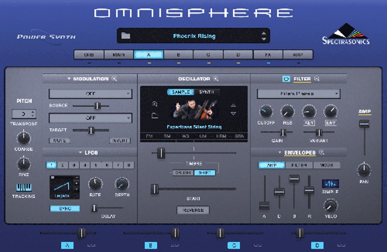
Task: Click the Spectrasonics logo
Action: (346, 34)
